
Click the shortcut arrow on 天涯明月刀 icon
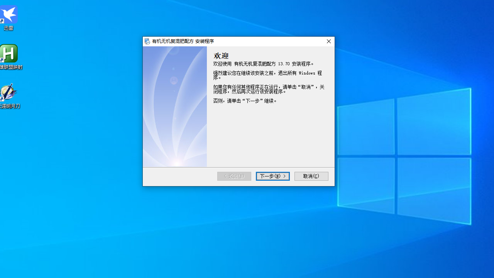click(x=2, y=99)
